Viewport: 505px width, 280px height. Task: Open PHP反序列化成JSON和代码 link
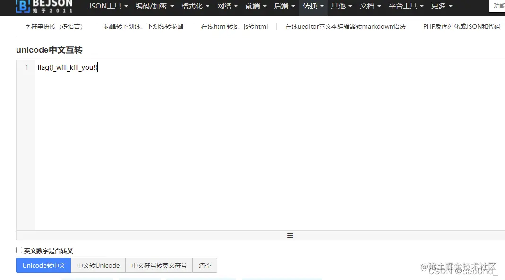(x=461, y=26)
